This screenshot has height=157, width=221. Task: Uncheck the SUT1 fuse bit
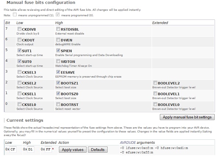point(20,50)
